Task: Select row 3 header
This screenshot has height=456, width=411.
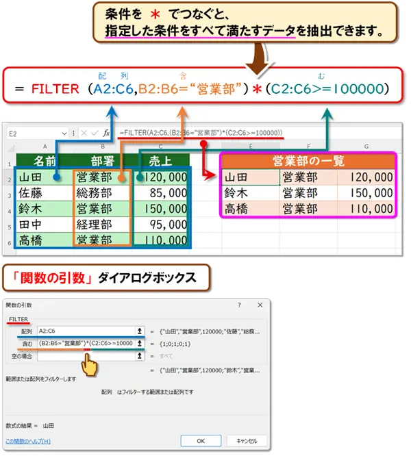Action: (x=10, y=195)
